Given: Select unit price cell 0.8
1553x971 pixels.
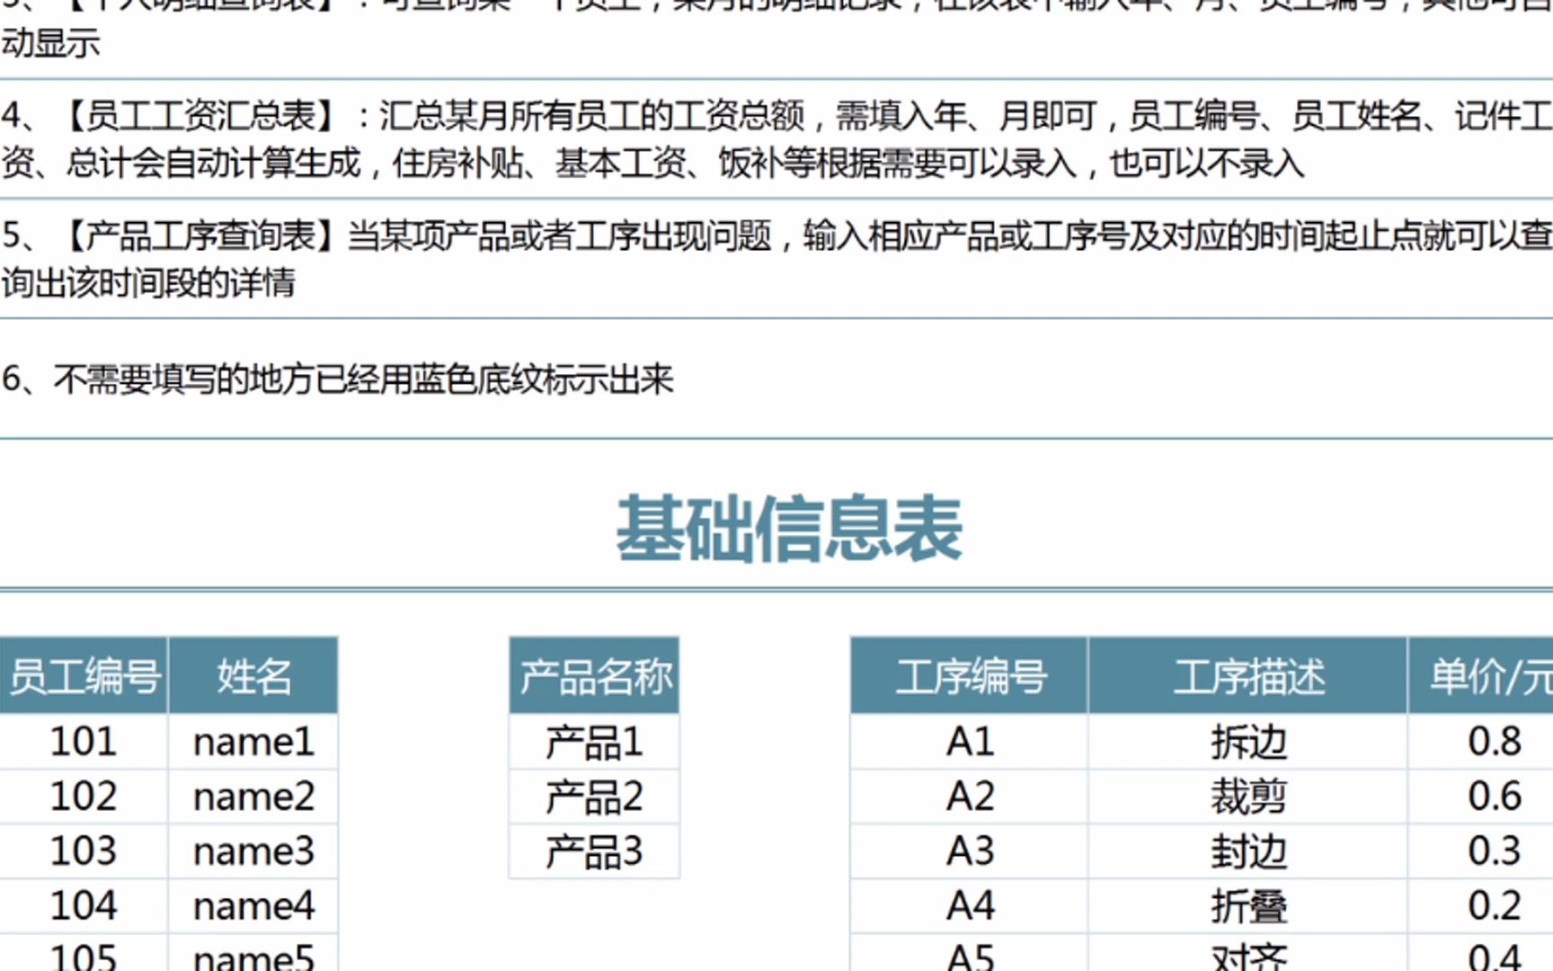Looking at the screenshot, I should tap(1481, 742).
